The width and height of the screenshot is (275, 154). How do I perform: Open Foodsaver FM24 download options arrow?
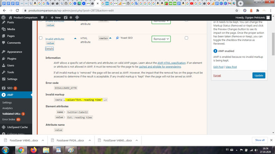tap(90, 140)
